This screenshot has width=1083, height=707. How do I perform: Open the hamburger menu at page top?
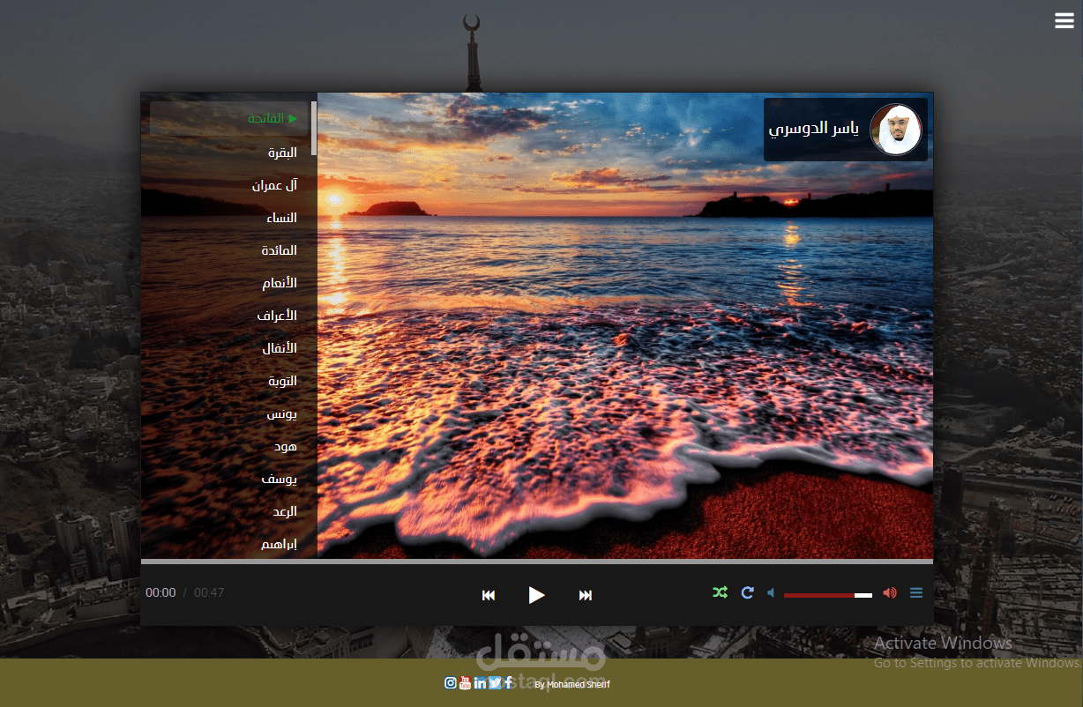click(x=1064, y=21)
